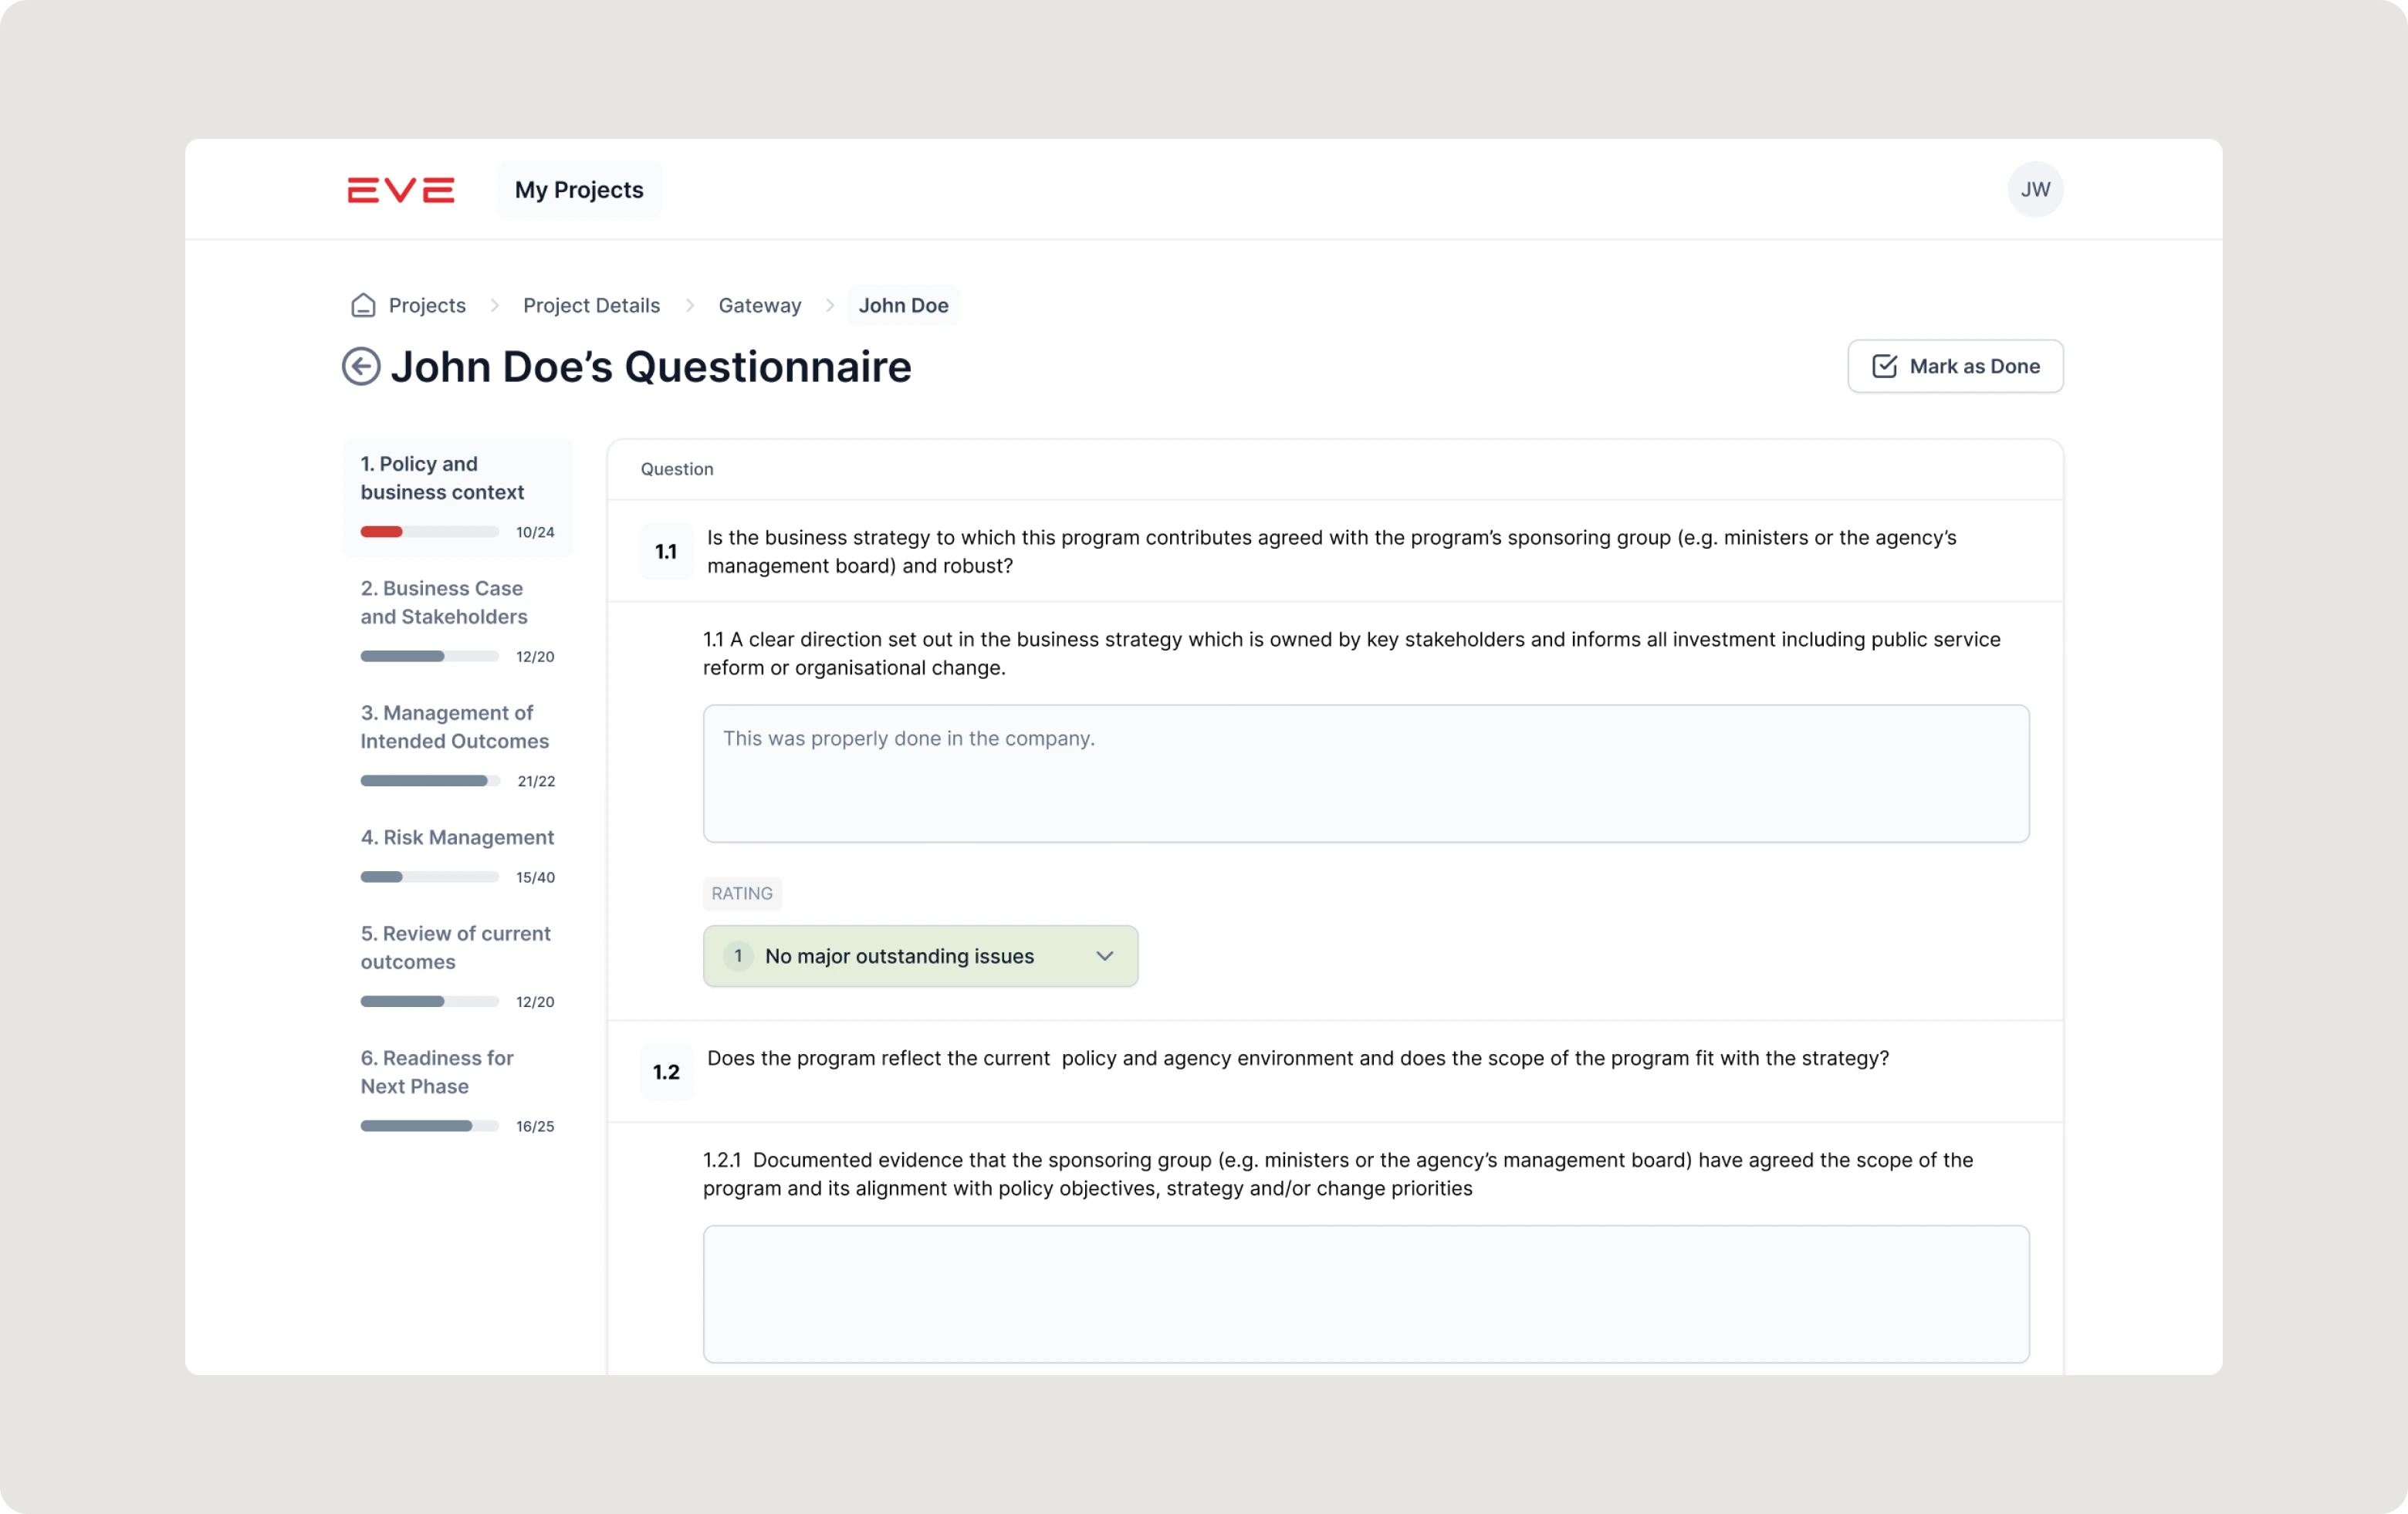The image size is (2408, 1514).
Task: Click the red 10/24 progress bar
Action: coord(429,532)
